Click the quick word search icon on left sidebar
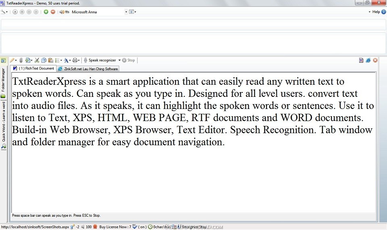This screenshot has width=387, height=230. pos(4,147)
